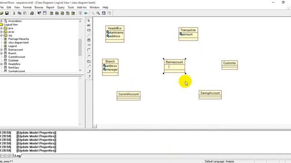This screenshot has width=291, height=163.
Task: Select CurrentAccount in browser tree
Action: [x=17, y=57]
